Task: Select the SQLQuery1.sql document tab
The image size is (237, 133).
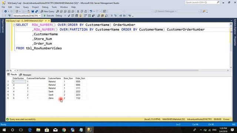Action: (25, 21)
